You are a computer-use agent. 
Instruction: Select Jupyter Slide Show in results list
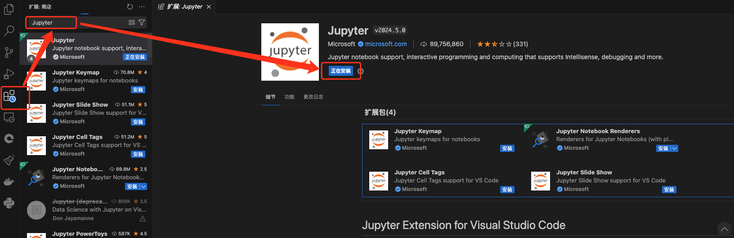(86, 113)
